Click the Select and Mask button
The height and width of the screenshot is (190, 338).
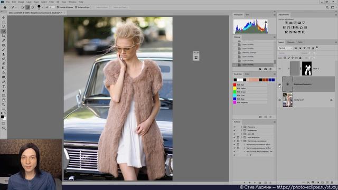click(x=120, y=7)
